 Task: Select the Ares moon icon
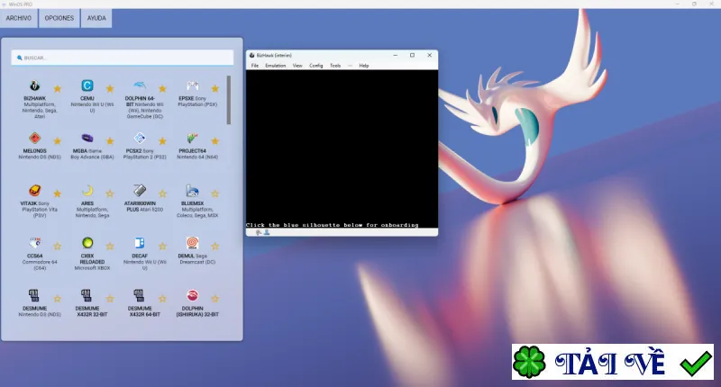click(87, 191)
